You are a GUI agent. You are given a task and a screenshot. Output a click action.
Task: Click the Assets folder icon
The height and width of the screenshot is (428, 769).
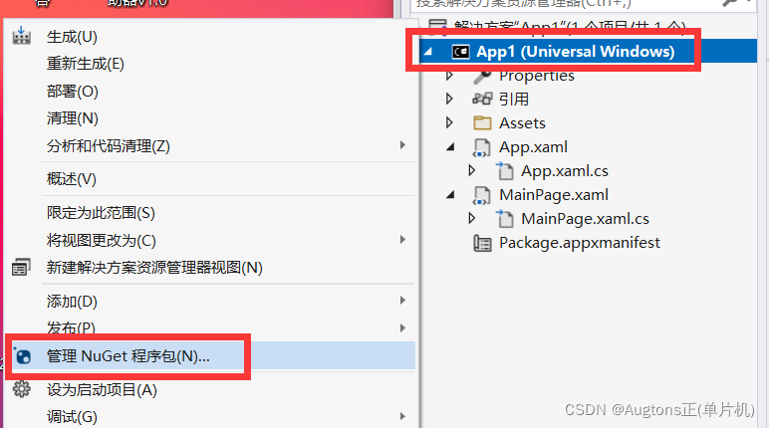[482, 122]
